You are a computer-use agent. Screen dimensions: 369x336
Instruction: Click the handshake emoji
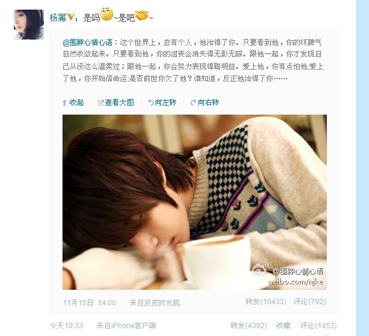(142, 16)
